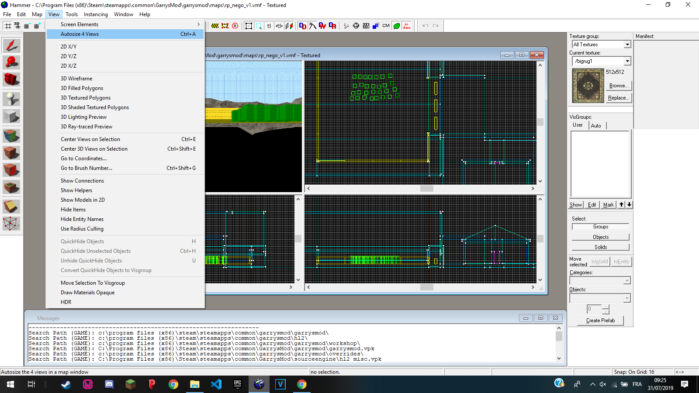Select the Apply Current Texture tool
This screenshot has height=393, width=699.
tap(11, 153)
